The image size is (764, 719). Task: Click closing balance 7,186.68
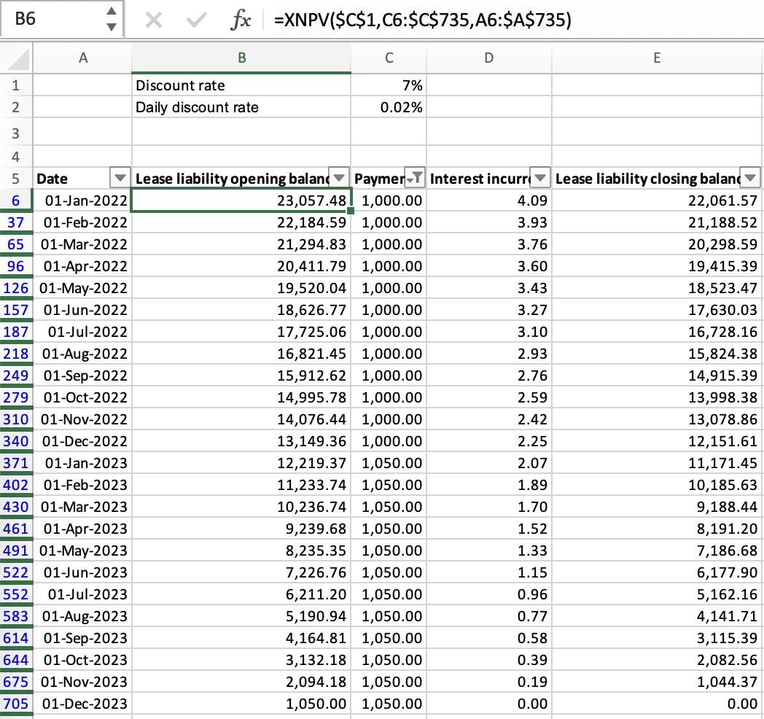(658, 551)
